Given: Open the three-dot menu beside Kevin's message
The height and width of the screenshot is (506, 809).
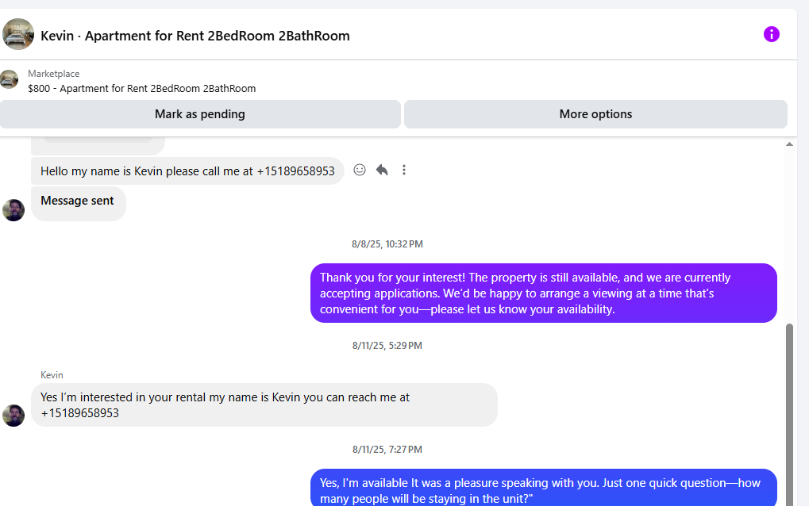Looking at the screenshot, I should 404,170.
